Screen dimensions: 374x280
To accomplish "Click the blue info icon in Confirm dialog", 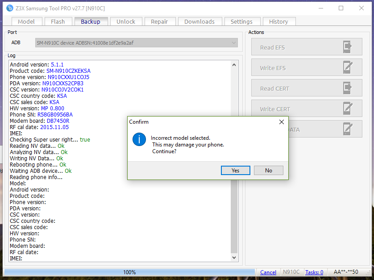I will [139, 139].
